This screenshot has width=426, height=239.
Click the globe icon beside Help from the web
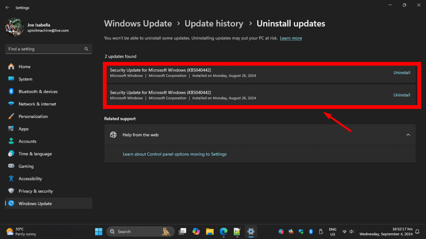click(113, 135)
